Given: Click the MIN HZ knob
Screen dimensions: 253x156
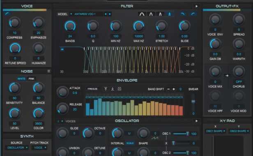Looking at the screenshot, I should 116,26.
